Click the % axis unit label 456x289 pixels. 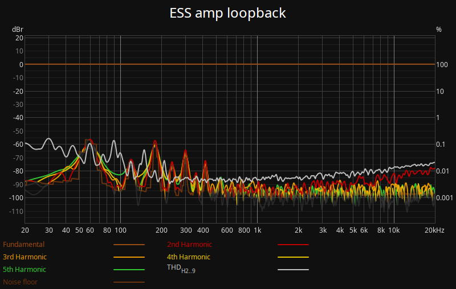(439, 30)
